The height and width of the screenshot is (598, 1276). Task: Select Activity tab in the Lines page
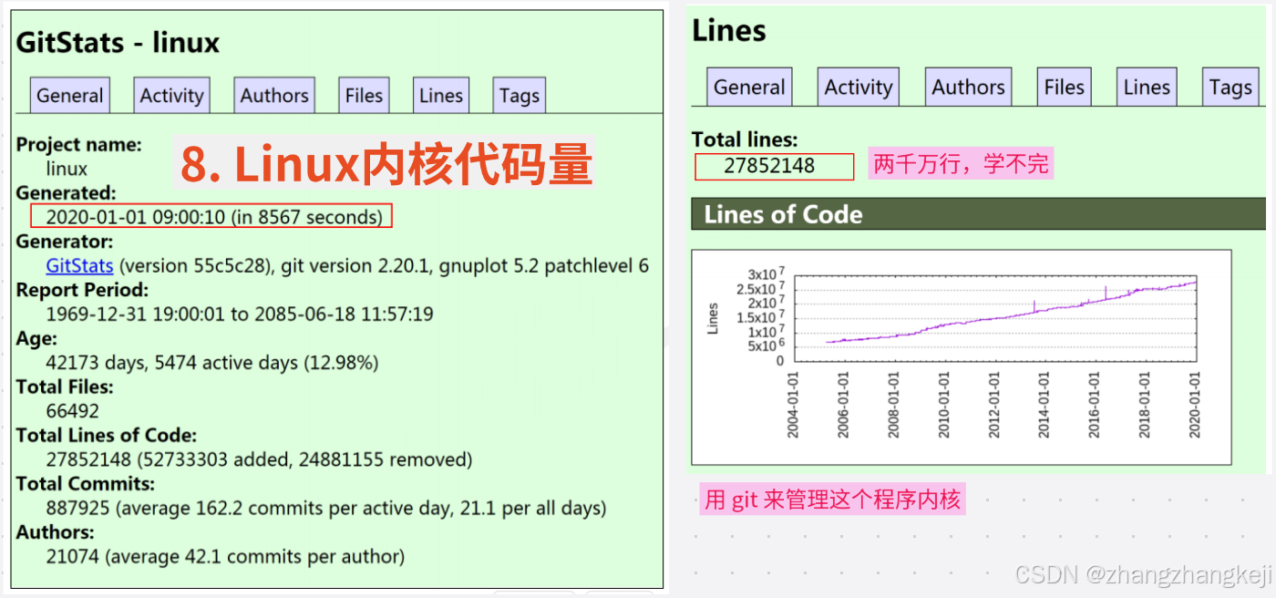point(859,88)
